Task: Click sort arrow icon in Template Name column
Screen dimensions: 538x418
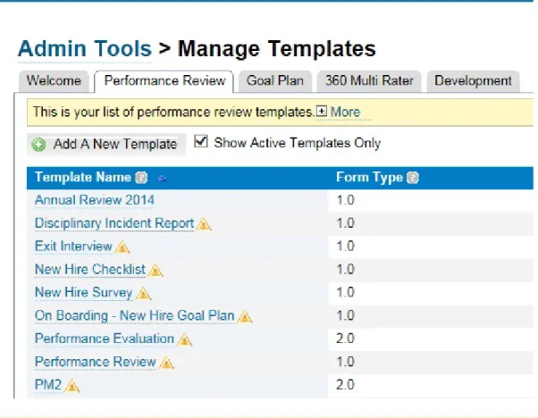Action: pyautogui.click(x=162, y=179)
